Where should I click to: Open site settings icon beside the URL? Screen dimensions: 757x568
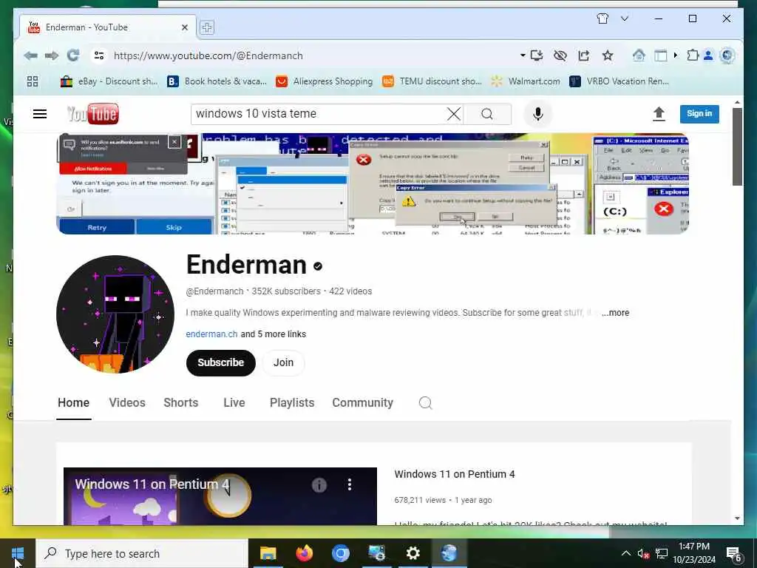click(99, 55)
